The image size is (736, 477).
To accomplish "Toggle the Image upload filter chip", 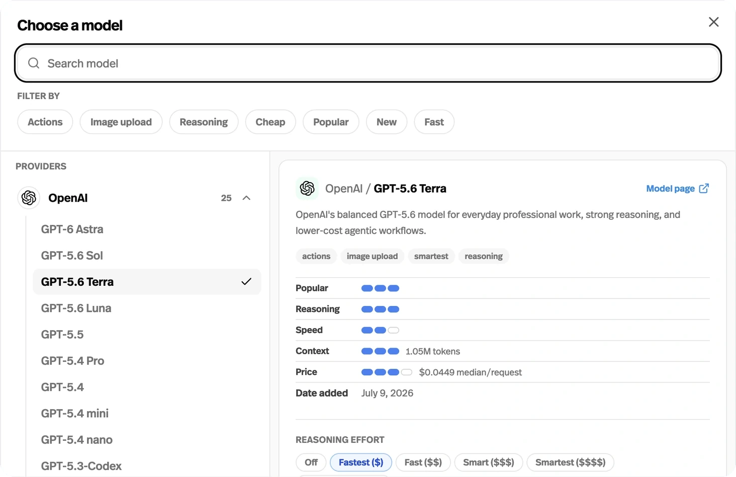I will click(121, 122).
